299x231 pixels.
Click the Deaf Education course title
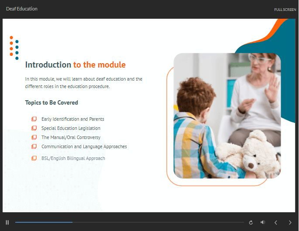click(22, 9)
